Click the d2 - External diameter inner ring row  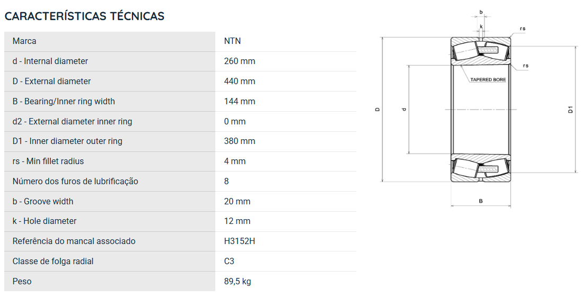coord(180,122)
